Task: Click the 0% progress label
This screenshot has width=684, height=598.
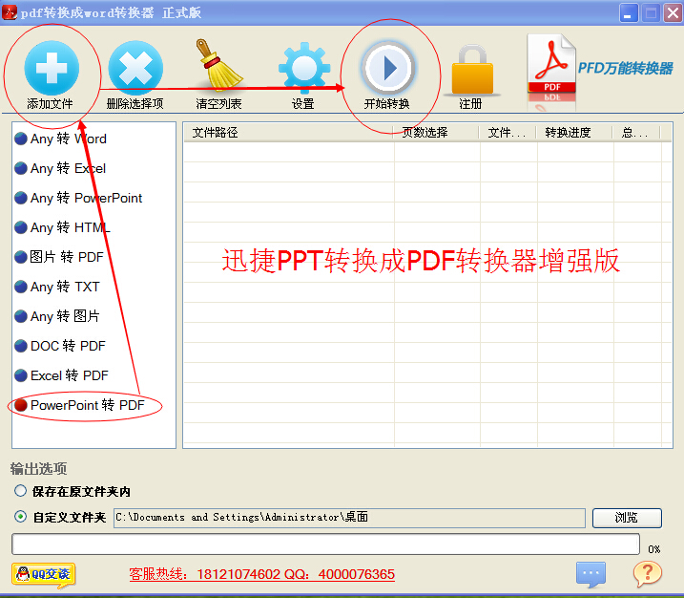Action: [653, 549]
